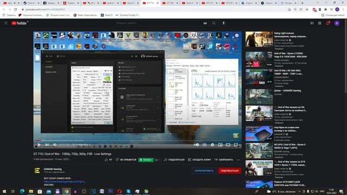The width and height of the screenshot is (347, 195).
Task: Toggle subtitles in the video player
Action: coord(205,145)
